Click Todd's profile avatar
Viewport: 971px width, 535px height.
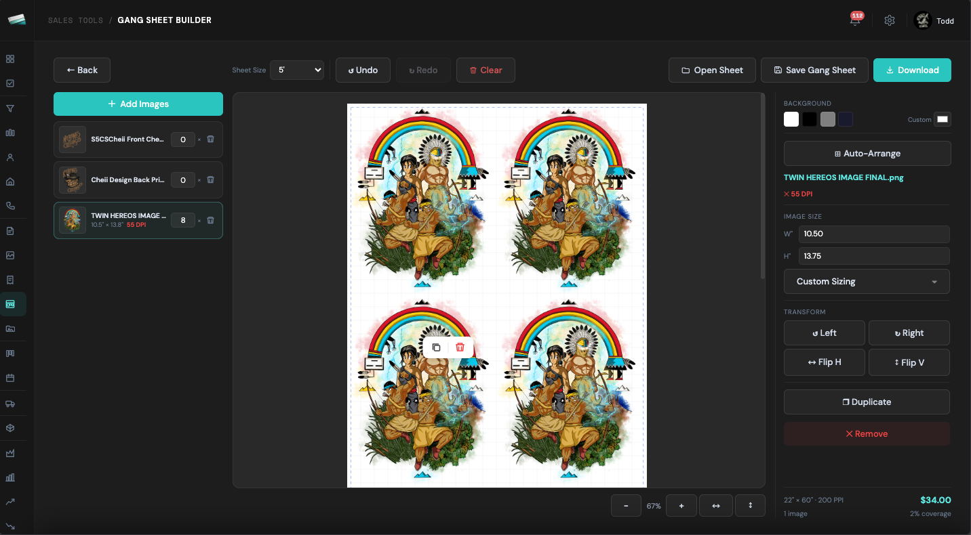click(922, 20)
